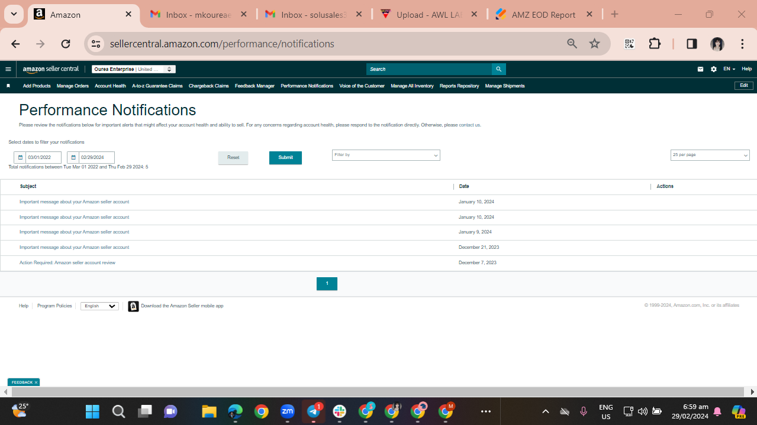Click the Amazon Seller mobile app icon
757x425 pixels.
tap(133, 306)
